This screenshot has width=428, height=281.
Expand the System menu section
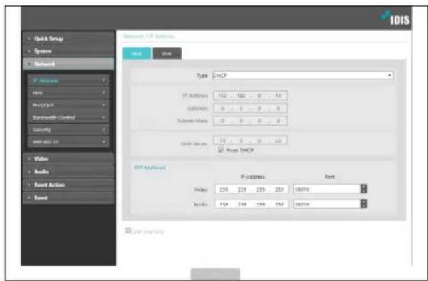(69, 51)
